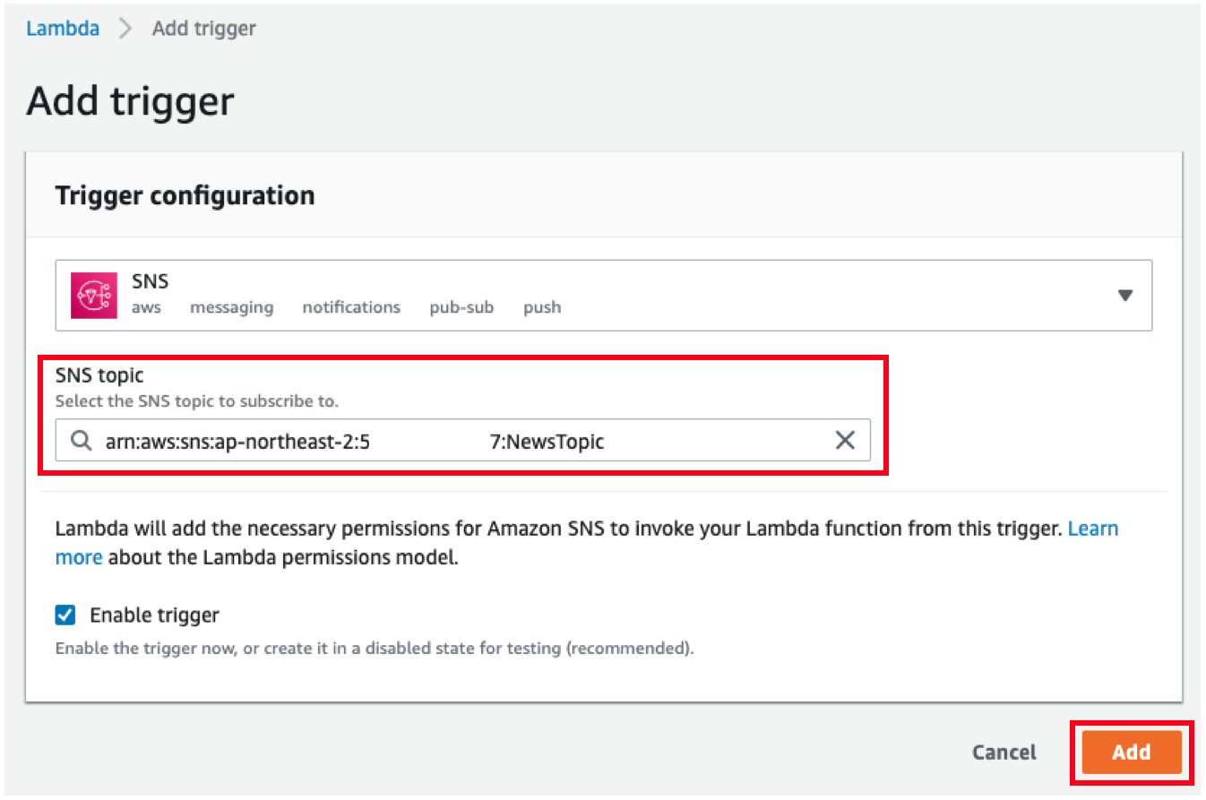Click the SNS service icon

(95, 296)
